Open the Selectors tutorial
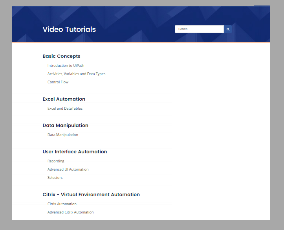Screen dimensions: 284x230 pos(55,178)
